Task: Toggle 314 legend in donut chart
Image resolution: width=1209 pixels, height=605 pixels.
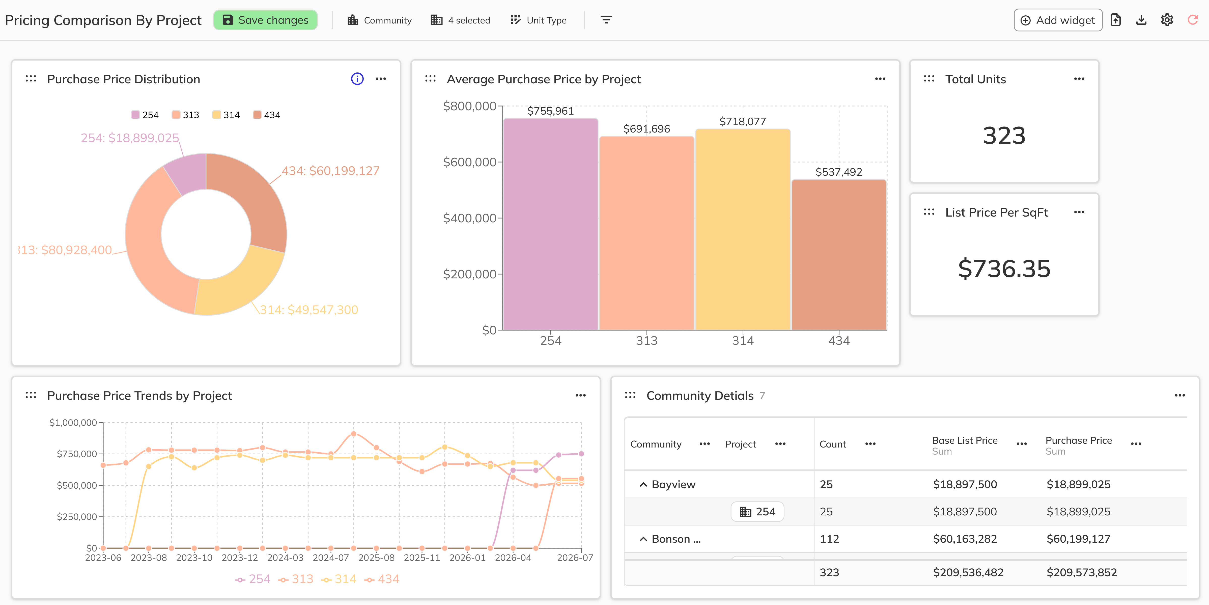Action: [226, 115]
